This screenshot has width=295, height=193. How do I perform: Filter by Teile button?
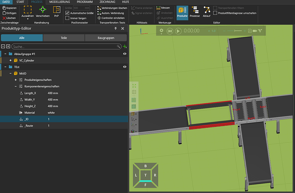(64, 37)
